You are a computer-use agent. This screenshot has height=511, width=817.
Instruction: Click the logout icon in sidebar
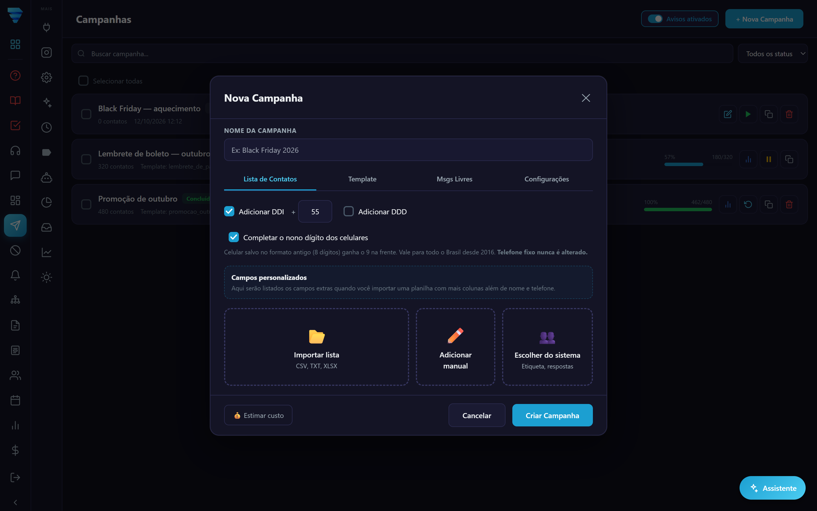[15, 477]
